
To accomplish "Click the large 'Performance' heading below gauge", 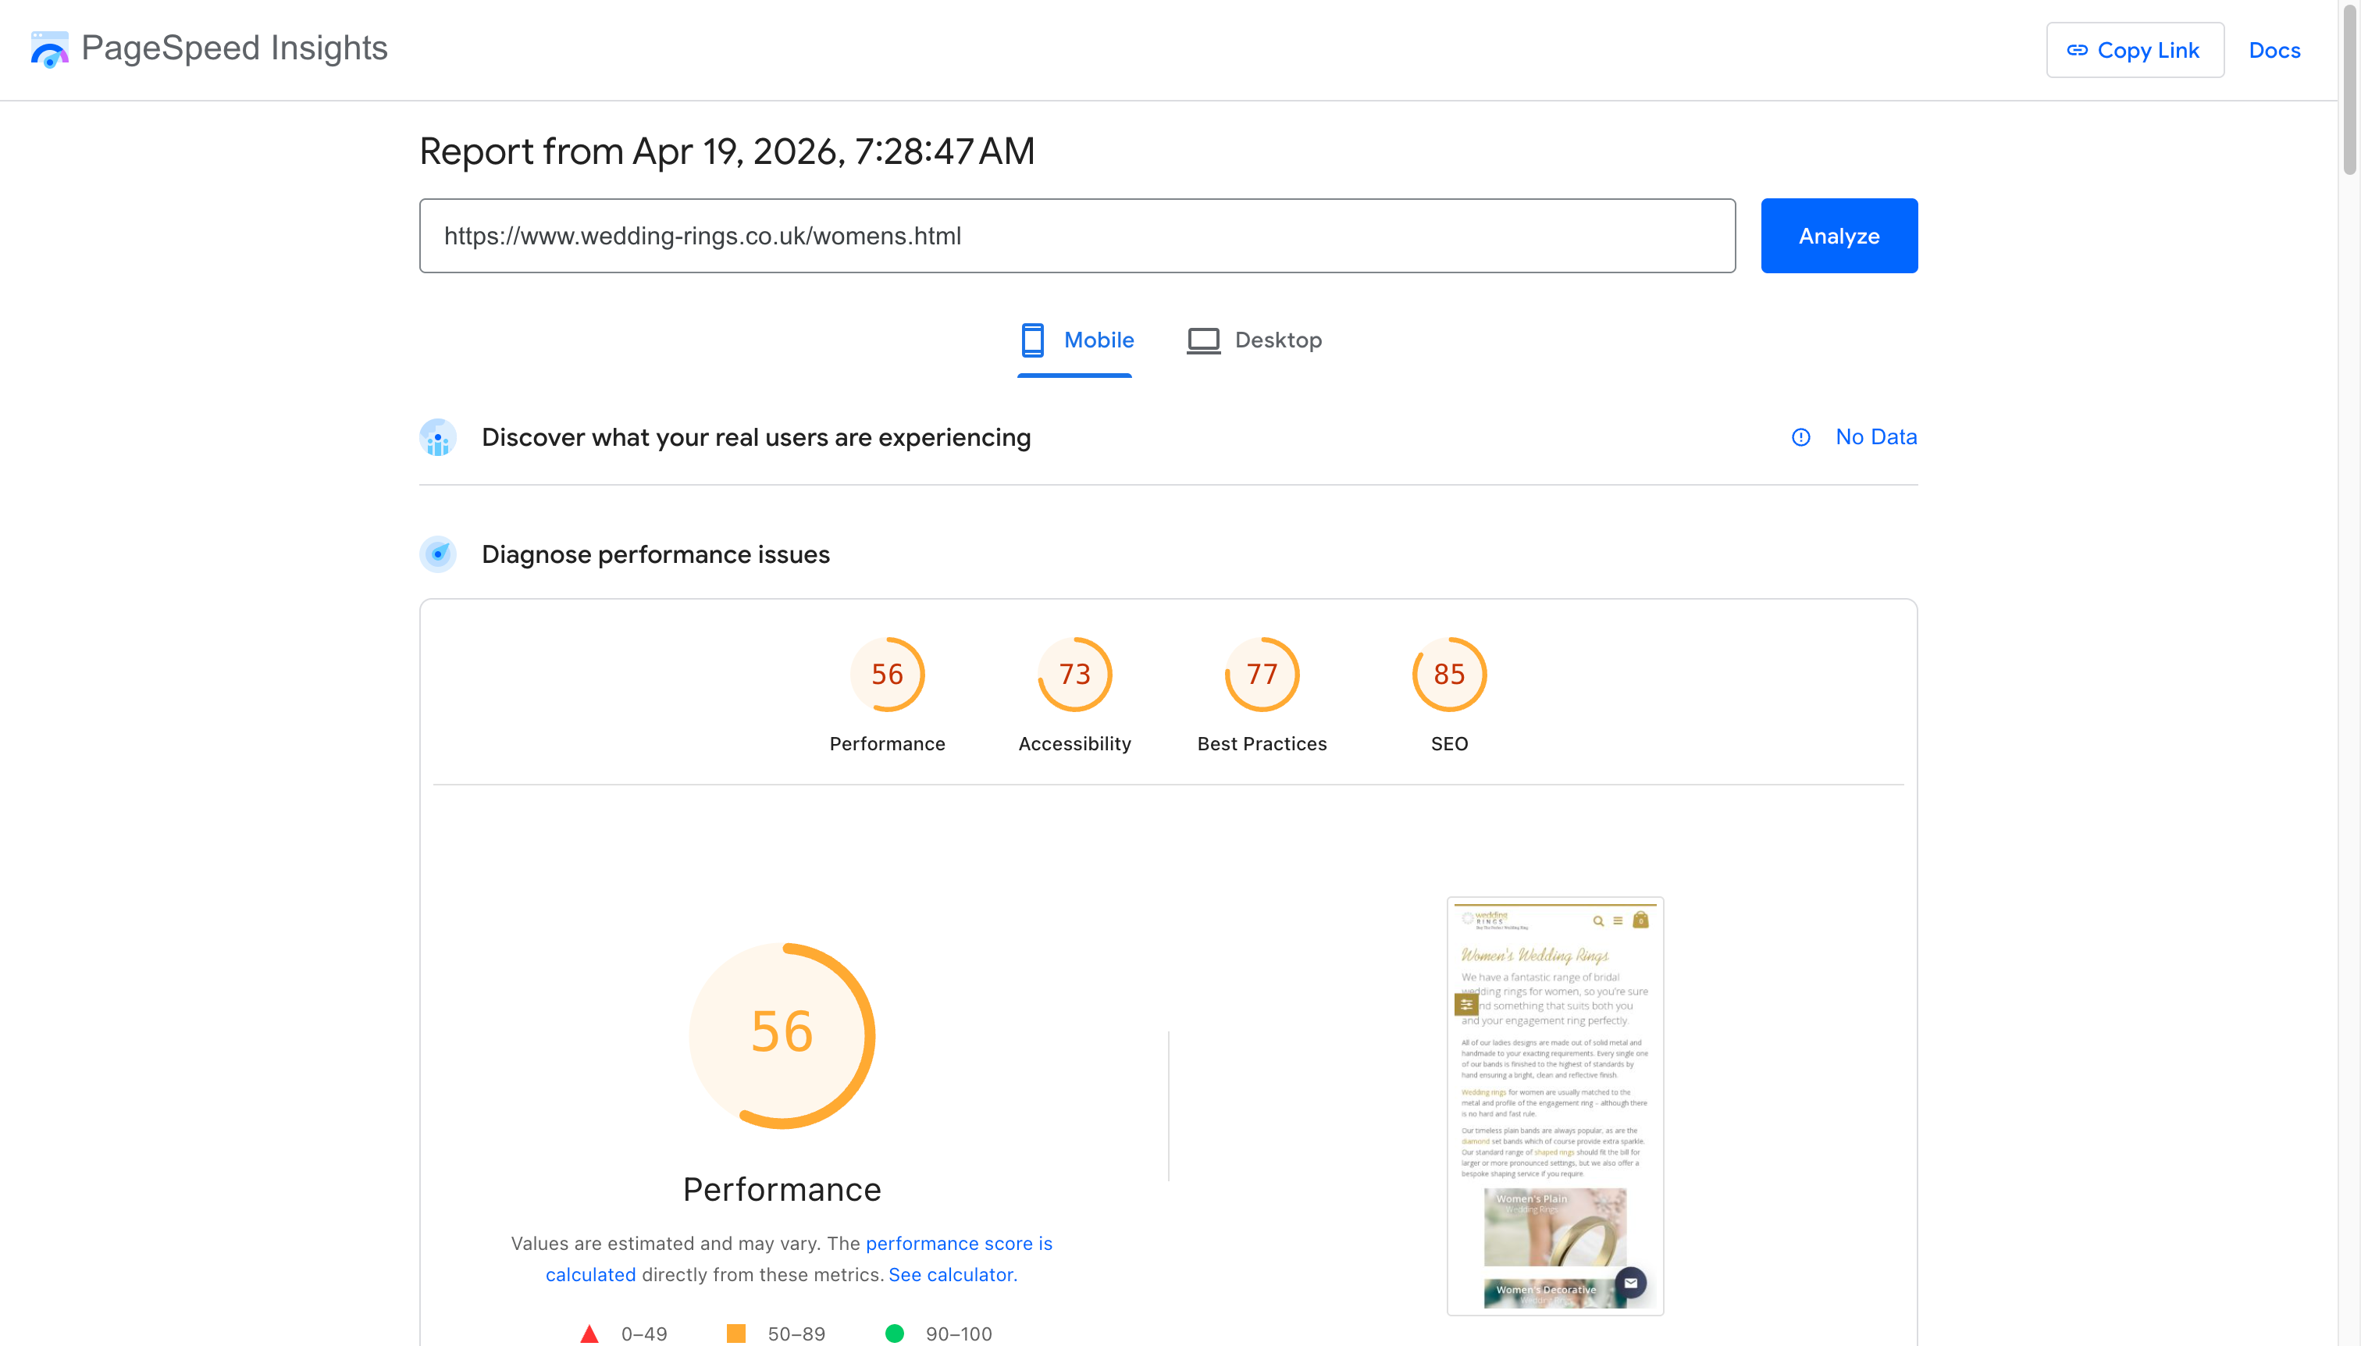I will coord(782,1189).
